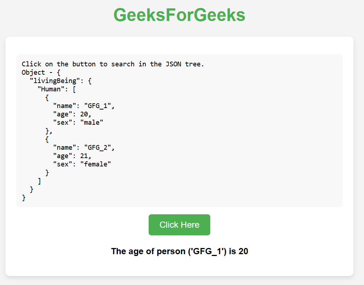
Task: Click the closing square bracket of Human array
Action: pos(39,181)
